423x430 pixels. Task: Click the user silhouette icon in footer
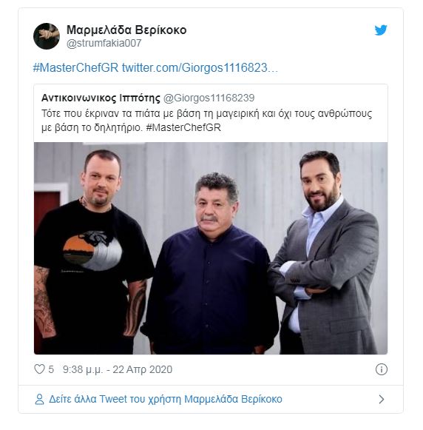39,400
